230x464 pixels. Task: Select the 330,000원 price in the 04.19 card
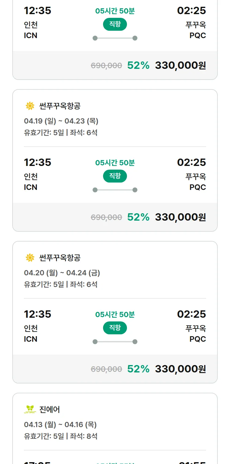click(180, 217)
